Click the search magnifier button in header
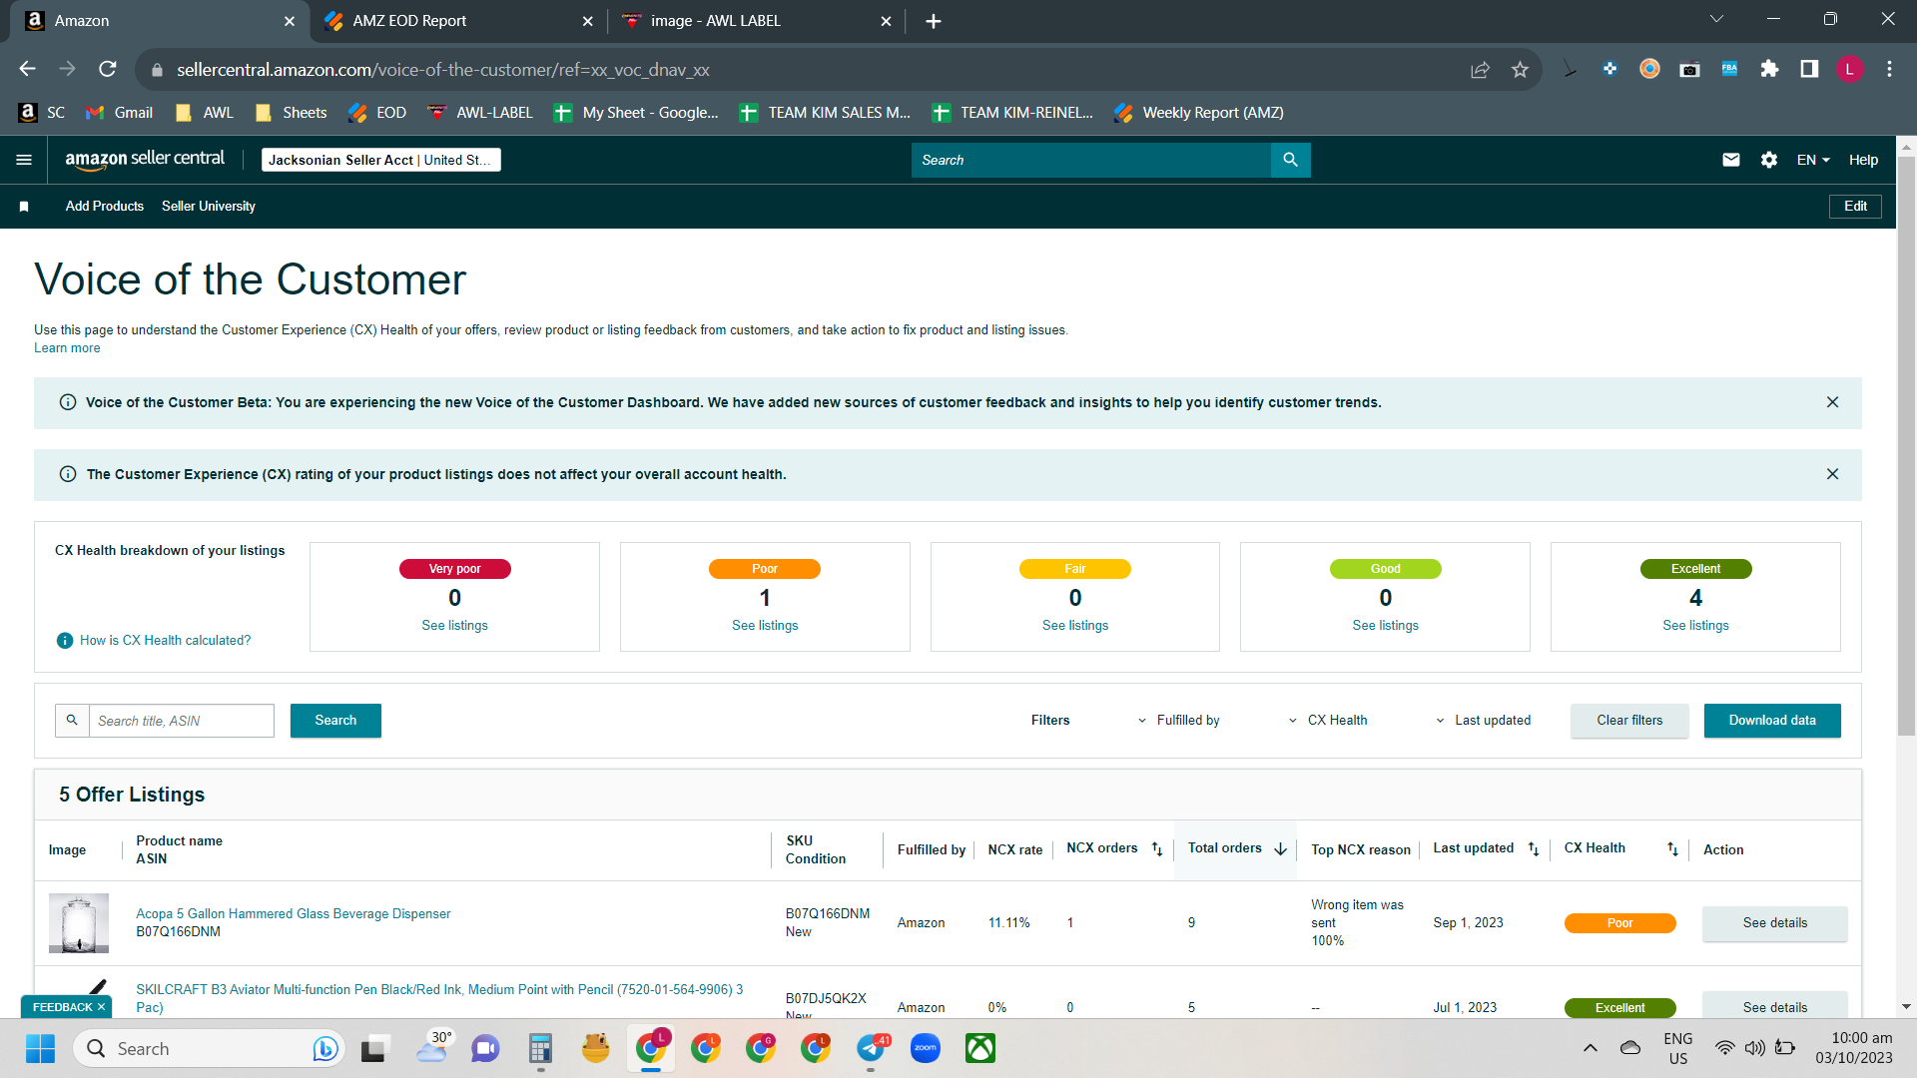 click(x=1290, y=160)
